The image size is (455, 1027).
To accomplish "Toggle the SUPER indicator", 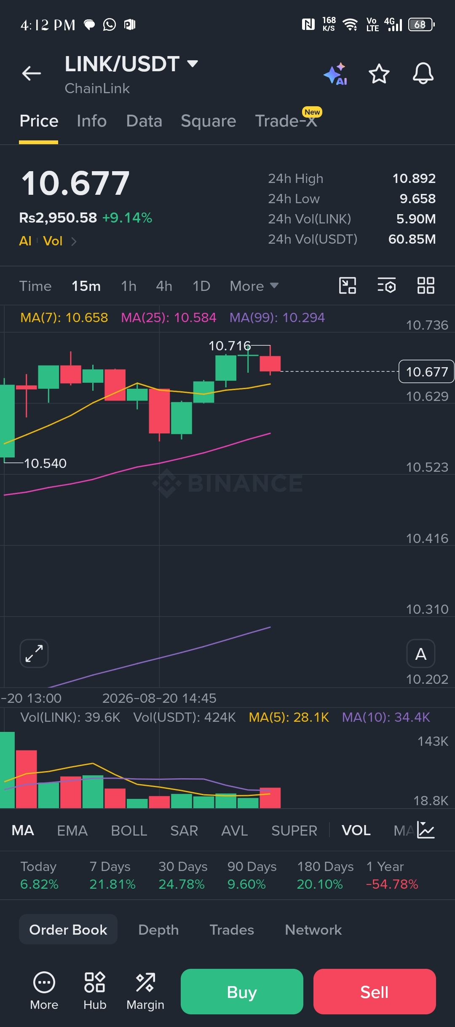I will (x=294, y=830).
